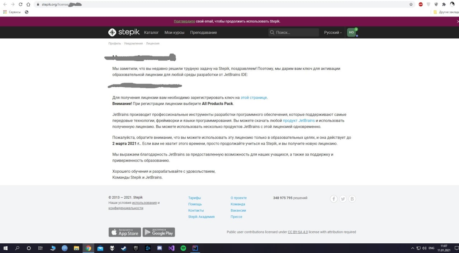Open qBittorrent from the taskbar
The image size is (459, 253).
coord(65,248)
